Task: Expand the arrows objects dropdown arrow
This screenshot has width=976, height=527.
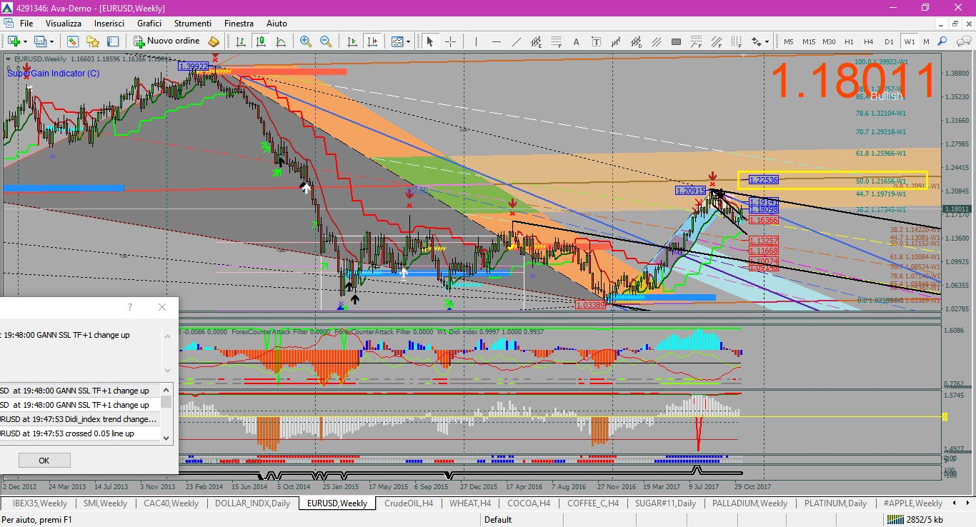Action: 766,41
